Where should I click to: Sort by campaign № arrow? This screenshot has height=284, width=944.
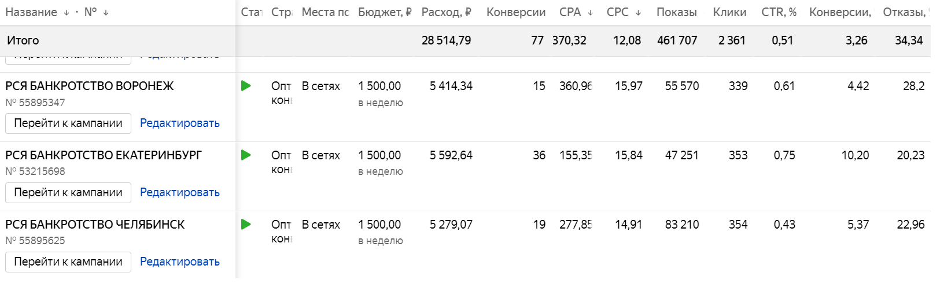tap(106, 13)
